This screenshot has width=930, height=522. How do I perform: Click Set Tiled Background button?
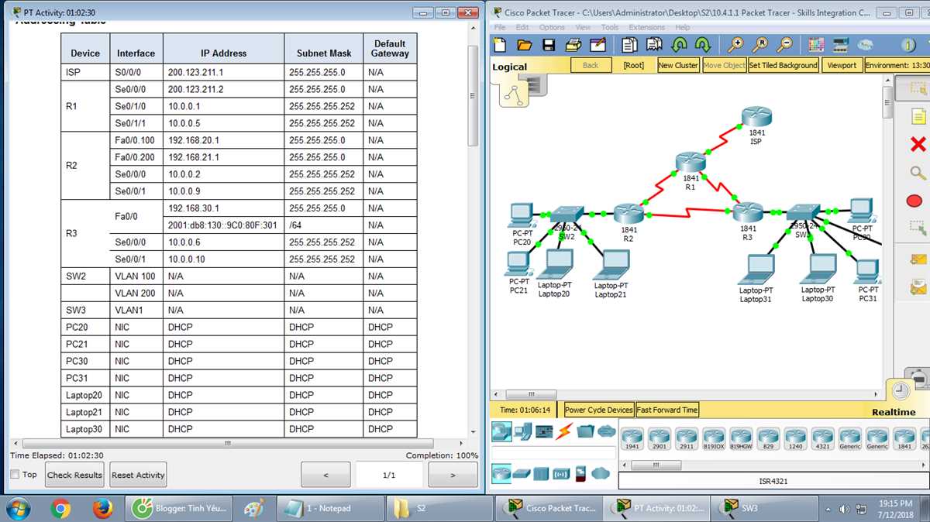coord(784,65)
